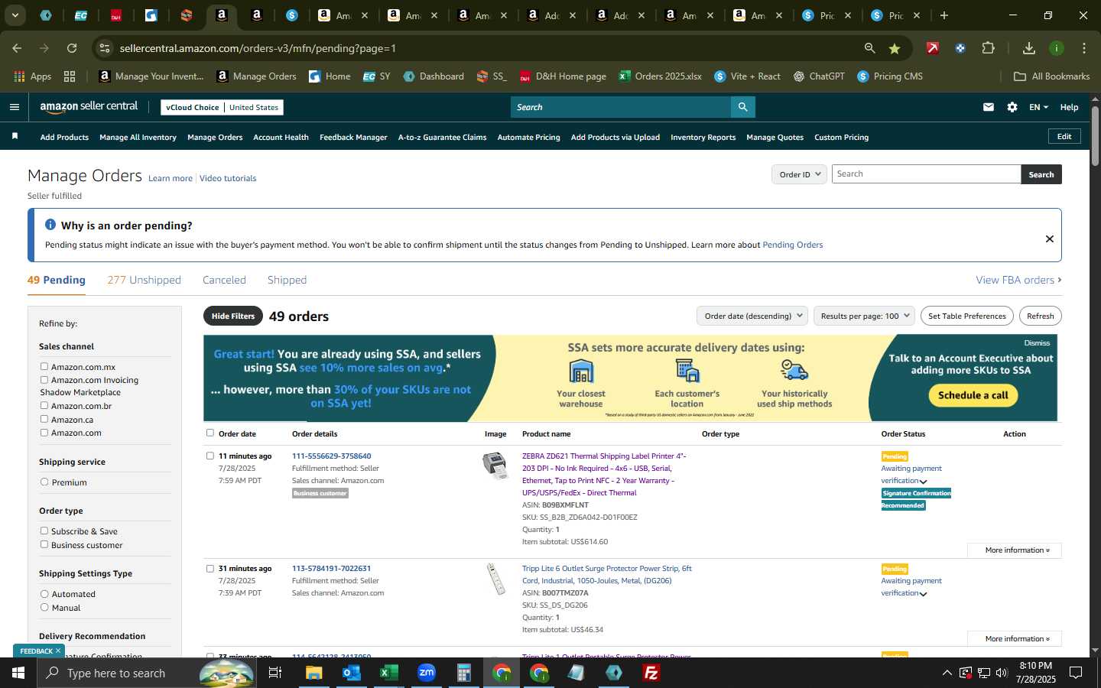Screen dimensions: 1101x688
Task: Switch to the Shipped tab
Action: tap(287, 280)
